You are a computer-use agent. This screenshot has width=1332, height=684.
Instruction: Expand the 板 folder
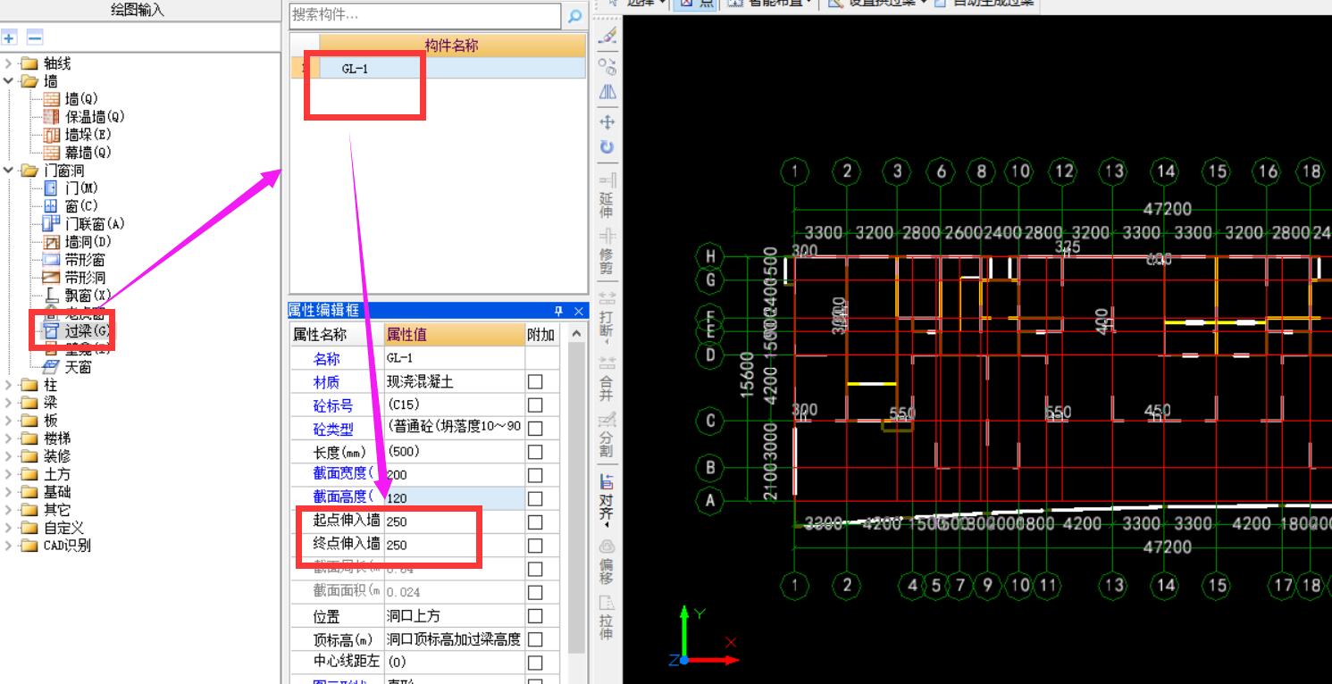8,421
